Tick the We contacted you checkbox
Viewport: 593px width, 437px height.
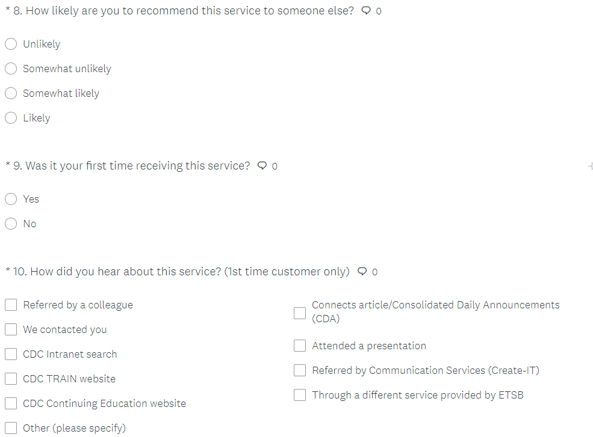tap(11, 329)
